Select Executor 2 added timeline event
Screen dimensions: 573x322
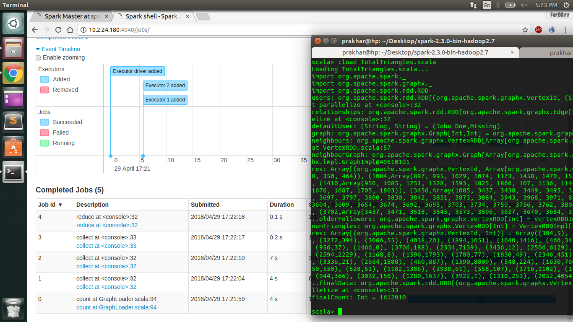[165, 86]
